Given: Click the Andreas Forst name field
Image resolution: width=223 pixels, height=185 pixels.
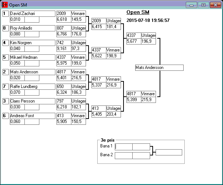Looking at the screenshot, I should [32, 116].
